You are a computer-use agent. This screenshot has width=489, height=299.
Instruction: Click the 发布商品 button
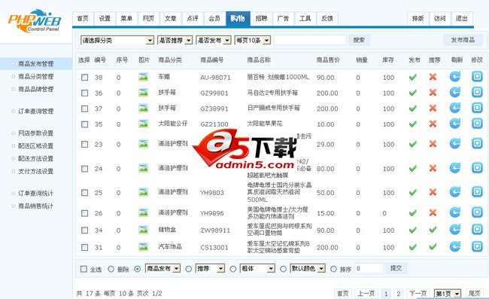tap(463, 40)
